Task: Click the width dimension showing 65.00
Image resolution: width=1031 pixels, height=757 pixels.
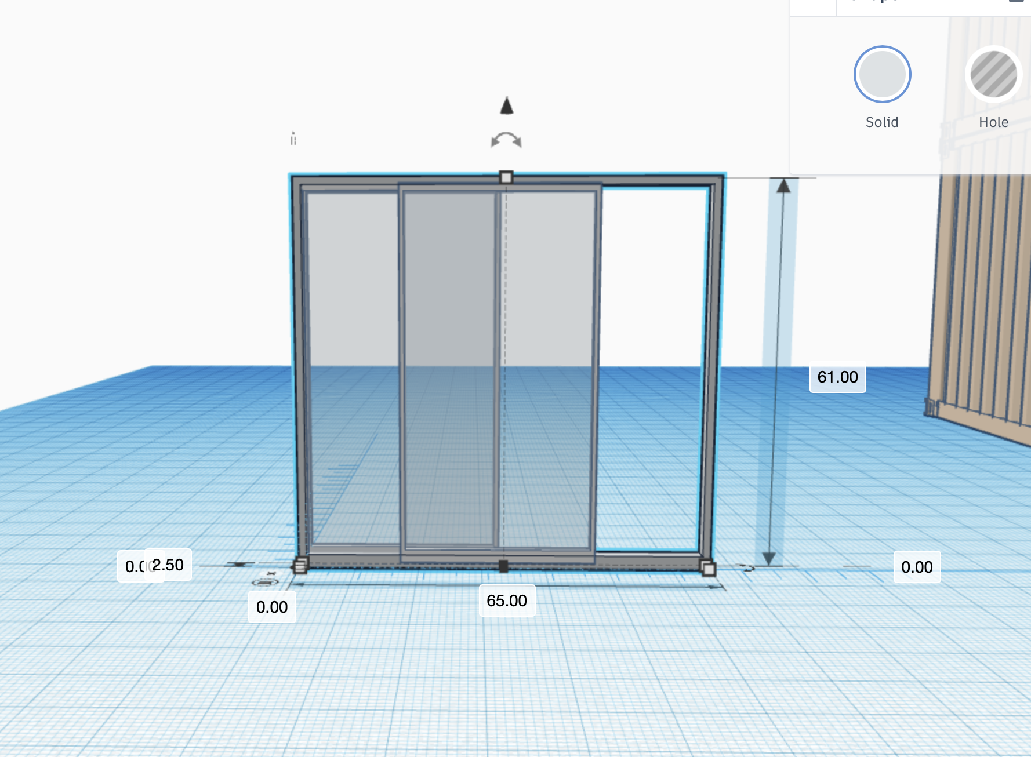Action: (x=507, y=601)
